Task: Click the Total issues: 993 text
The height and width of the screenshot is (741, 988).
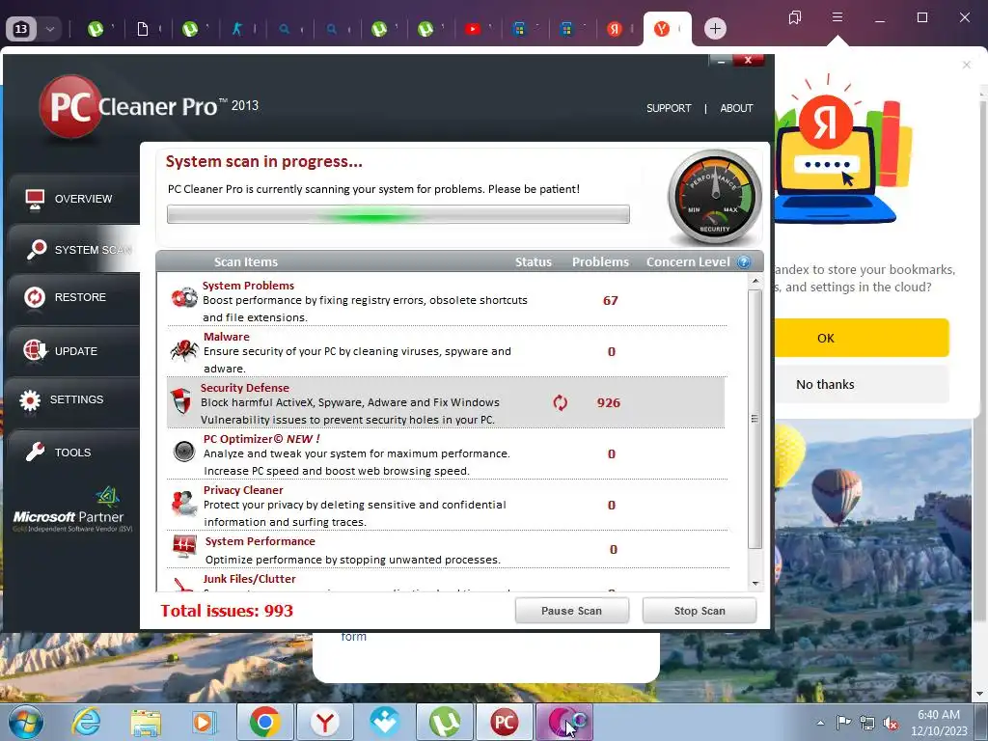Action: (x=227, y=611)
